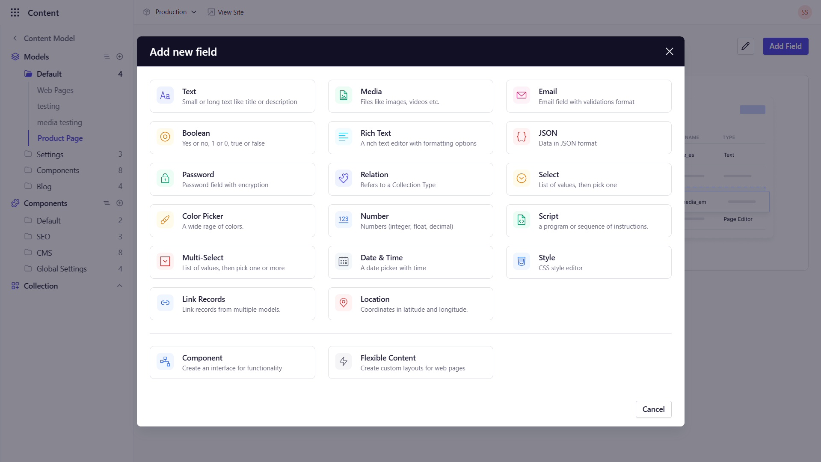821x462 pixels.
Task: Choose the Link Records chain icon
Action: pos(165,303)
